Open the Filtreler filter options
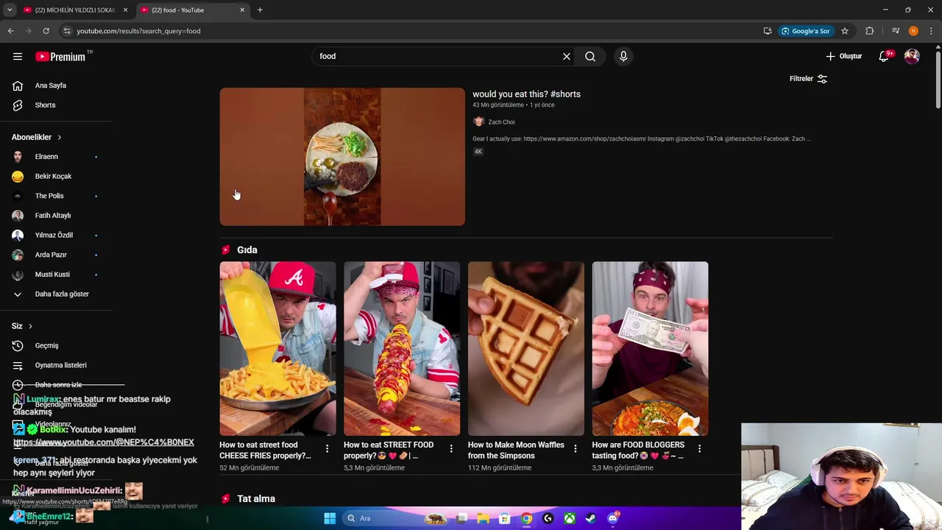 click(x=808, y=79)
